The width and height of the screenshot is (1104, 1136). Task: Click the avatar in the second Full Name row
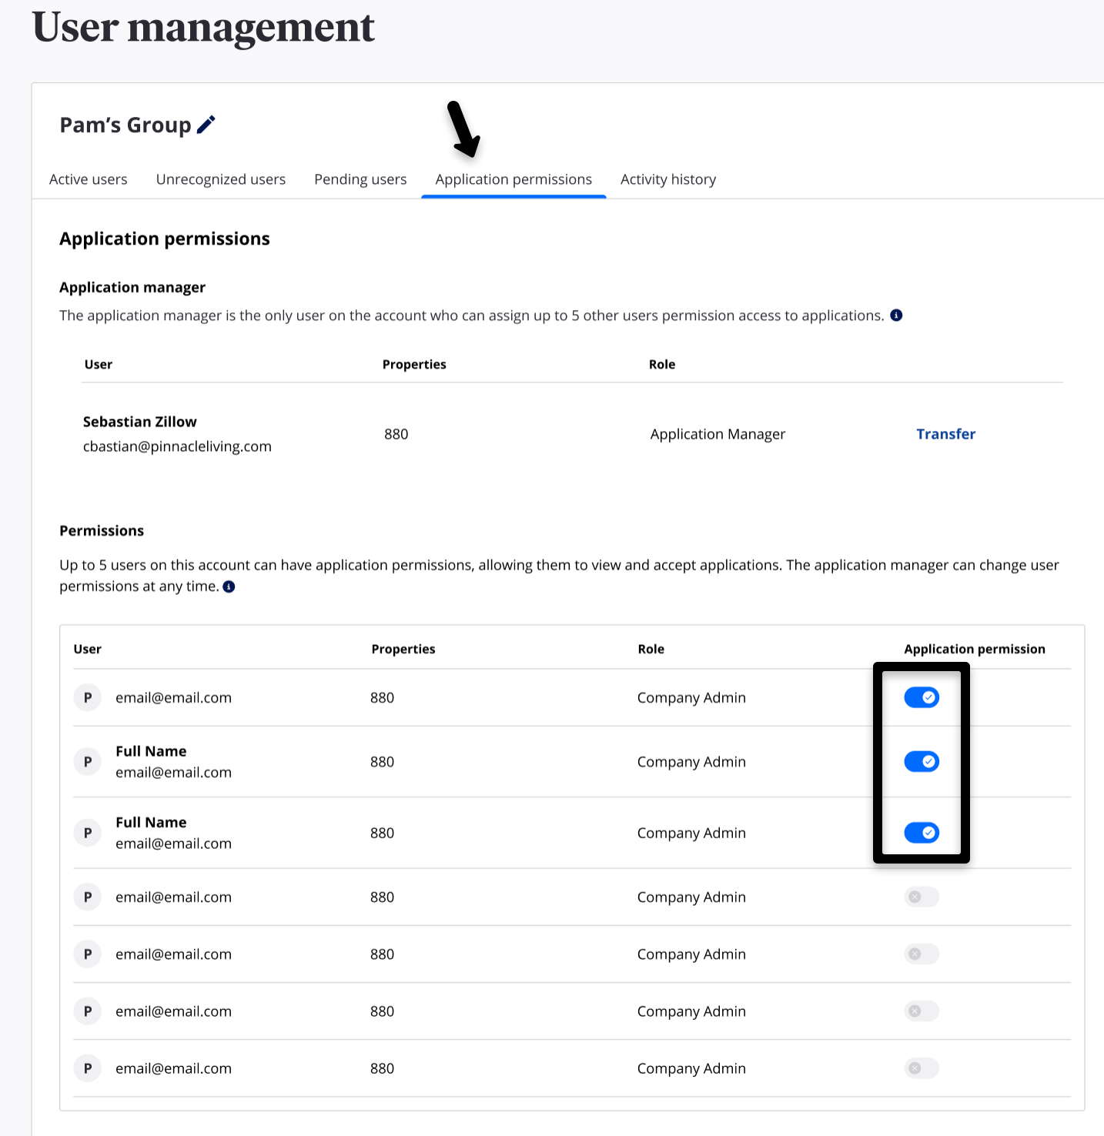pos(87,832)
